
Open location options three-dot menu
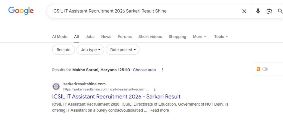[x=163, y=70]
